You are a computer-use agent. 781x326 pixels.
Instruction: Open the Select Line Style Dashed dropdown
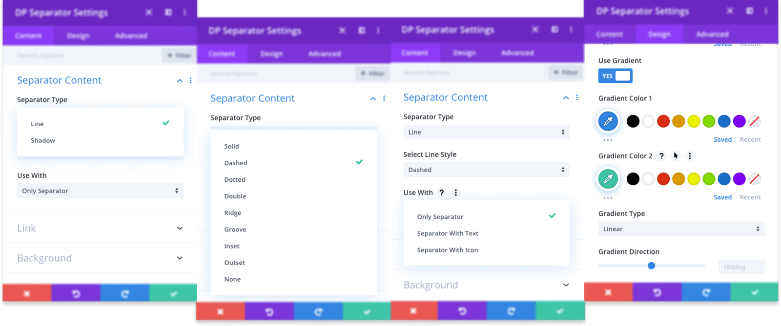point(486,170)
